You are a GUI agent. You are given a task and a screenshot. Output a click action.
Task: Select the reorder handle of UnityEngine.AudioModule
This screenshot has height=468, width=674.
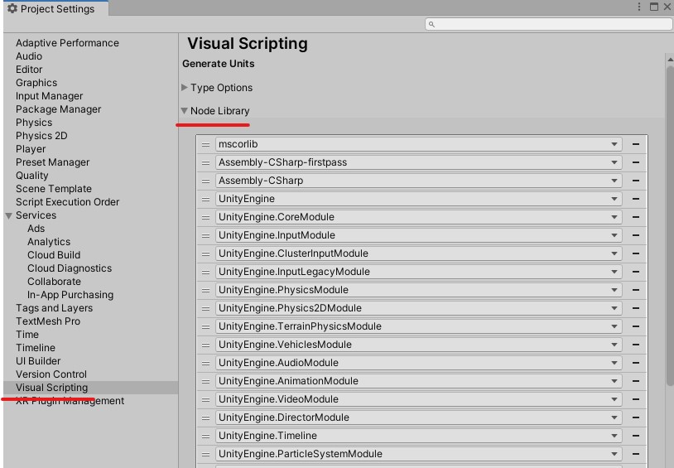pyautogui.click(x=206, y=363)
